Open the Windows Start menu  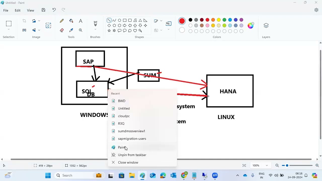pos(48,175)
